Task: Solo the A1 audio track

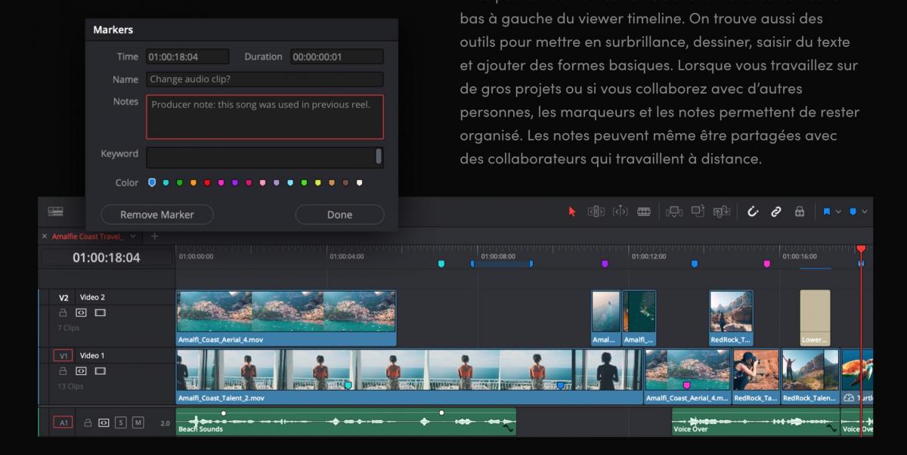Action: (121, 422)
